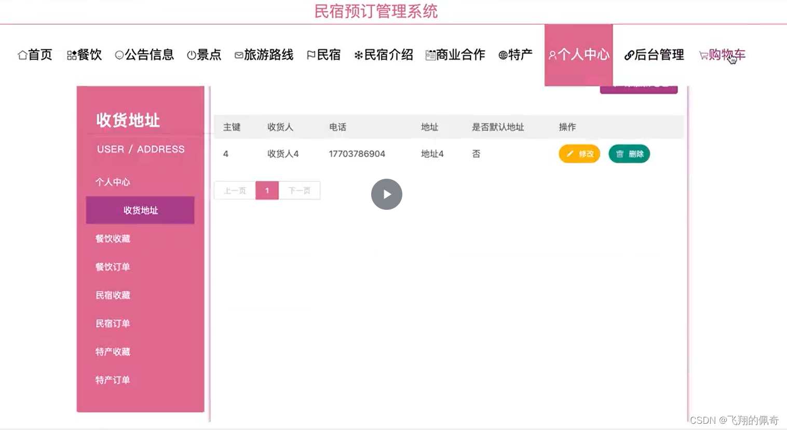Click the calendar icon beside 商业合作
This screenshot has height=430, width=787.
(x=430, y=55)
